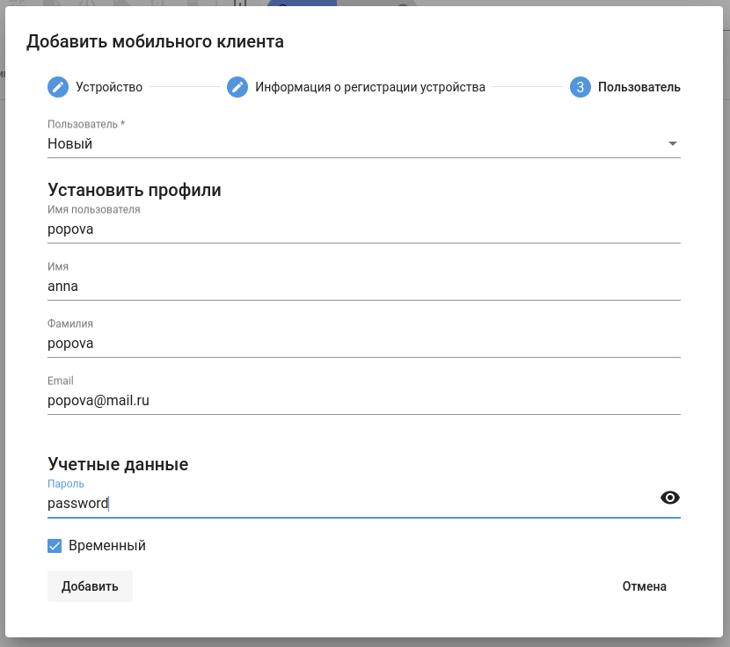The height and width of the screenshot is (647, 730).
Task: Cancel the dialog with Отмена
Action: pyautogui.click(x=644, y=586)
